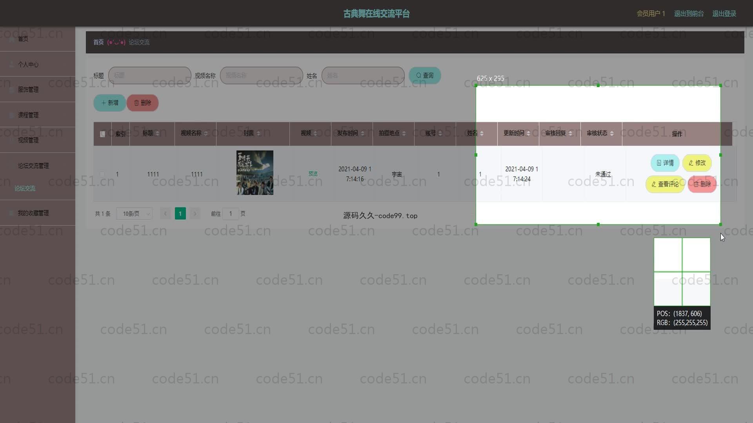Click the 新增 add button
Image resolution: width=753 pixels, height=423 pixels.
click(x=109, y=103)
